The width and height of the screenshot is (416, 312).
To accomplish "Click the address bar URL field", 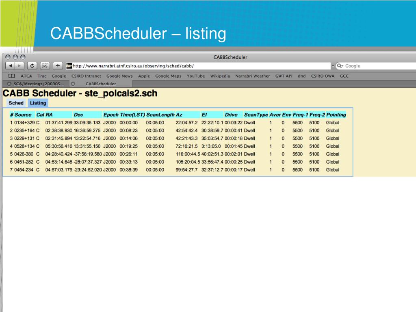I will click(x=198, y=66).
